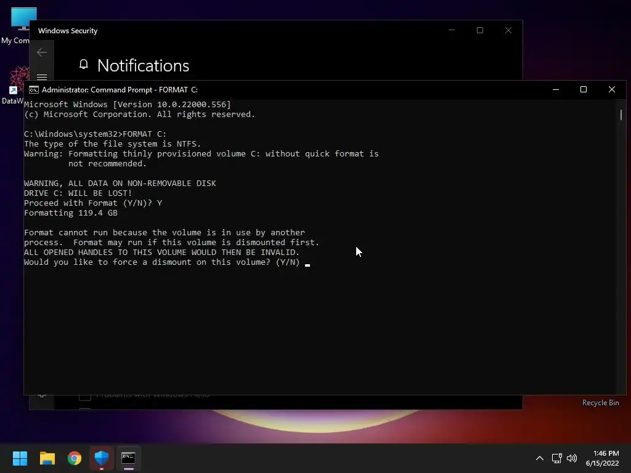631x473 pixels.
Task: Click the Command Prompt vertical scrollbar thumb
Action: click(x=621, y=115)
